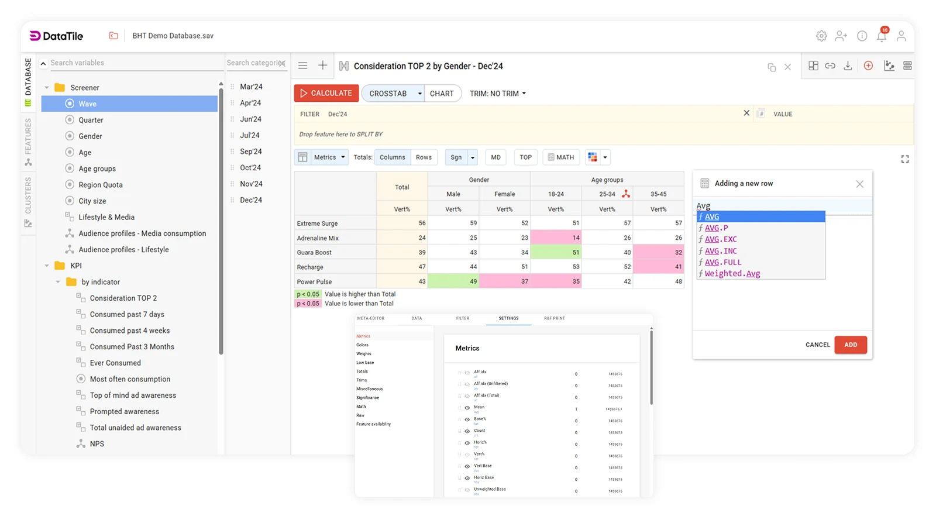Toggle visibility of the Horiz% metric
Image resolution: width=936 pixels, height=523 pixels.
(467, 443)
